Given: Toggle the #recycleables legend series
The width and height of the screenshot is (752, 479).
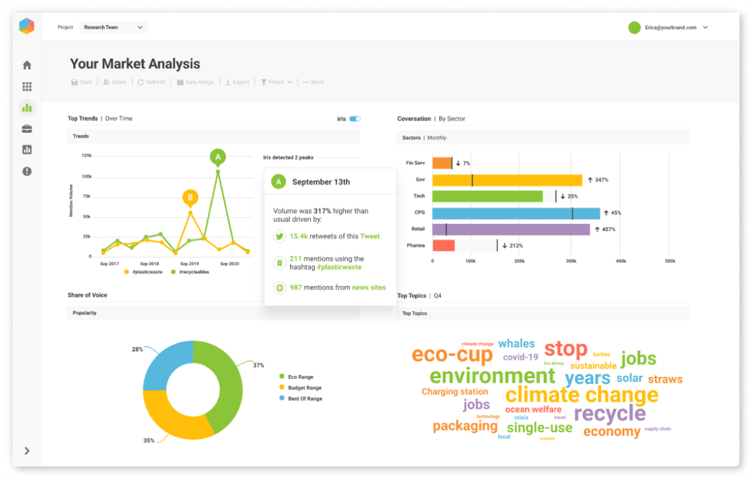Looking at the screenshot, I should (x=190, y=272).
